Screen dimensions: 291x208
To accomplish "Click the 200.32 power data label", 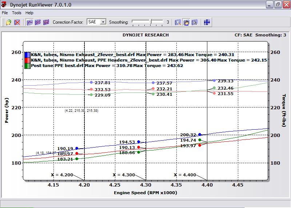I will click(188, 135).
